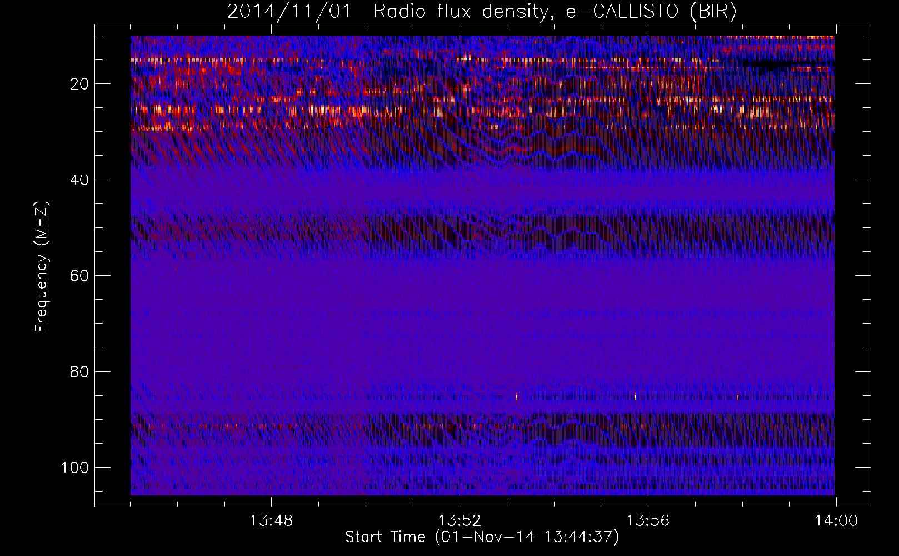Click the plot title '2014/11/01 Radio flux density'
Screen dimensions: 899x556
tap(387, 12)
